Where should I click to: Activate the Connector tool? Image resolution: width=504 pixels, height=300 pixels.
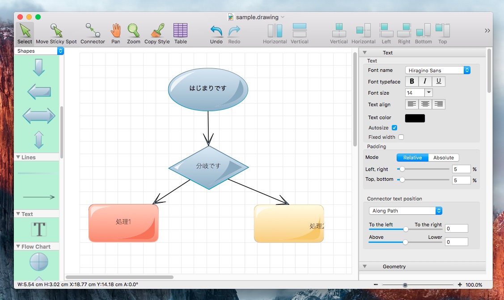click(93, 32)
